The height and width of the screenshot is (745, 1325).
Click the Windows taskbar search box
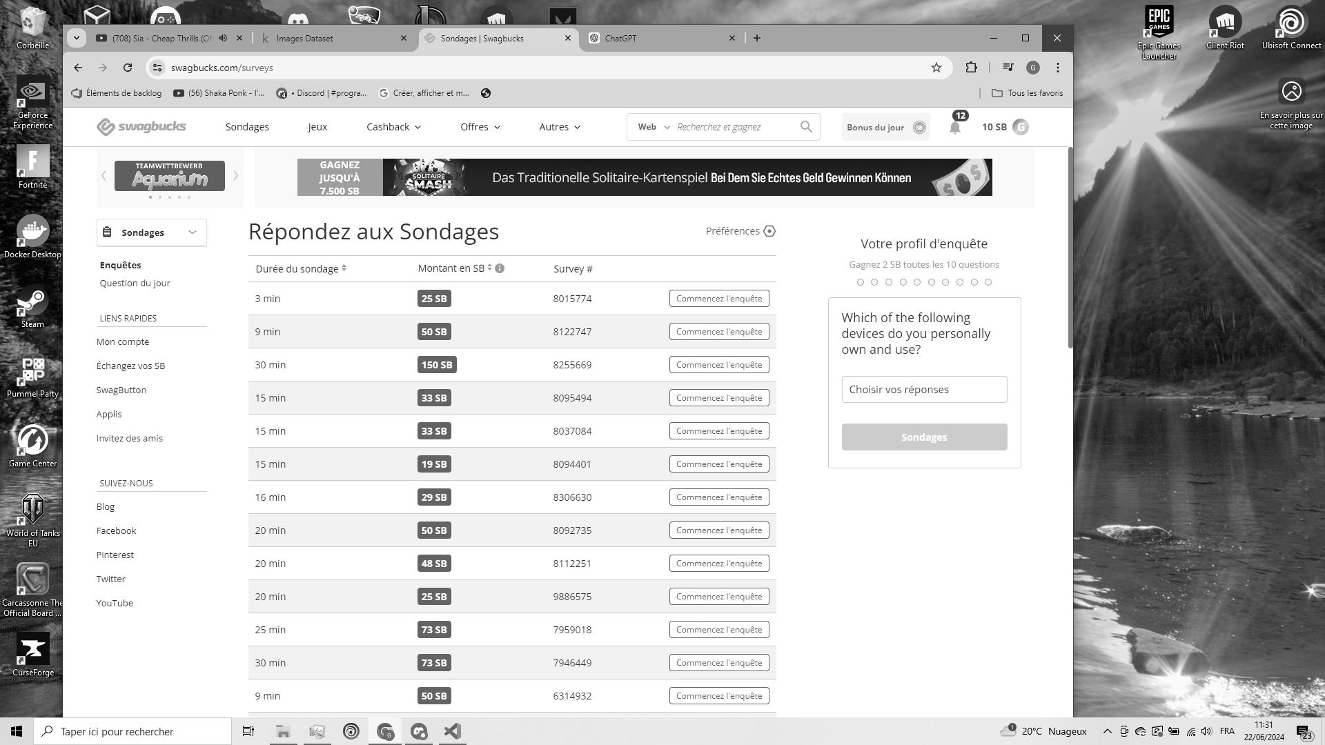click(132, 731)
